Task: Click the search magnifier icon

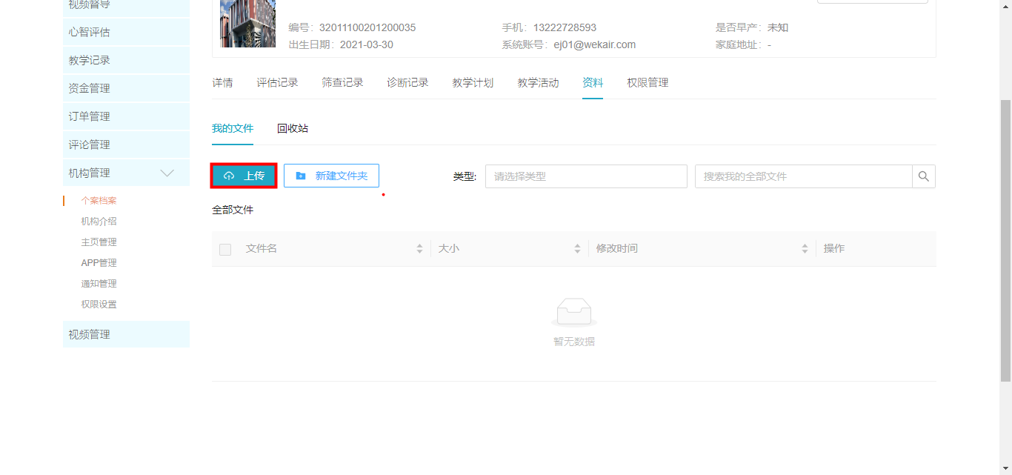Action: [x=923, y=176]
